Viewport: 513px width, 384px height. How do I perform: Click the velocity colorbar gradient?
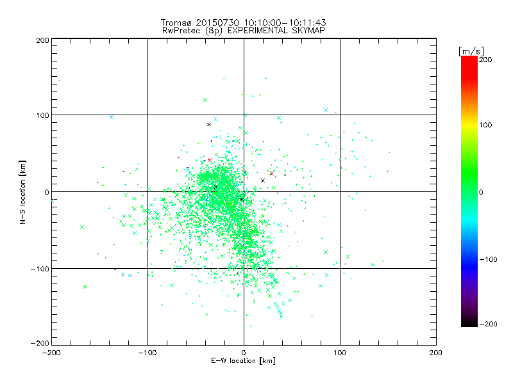coord(469,191)
